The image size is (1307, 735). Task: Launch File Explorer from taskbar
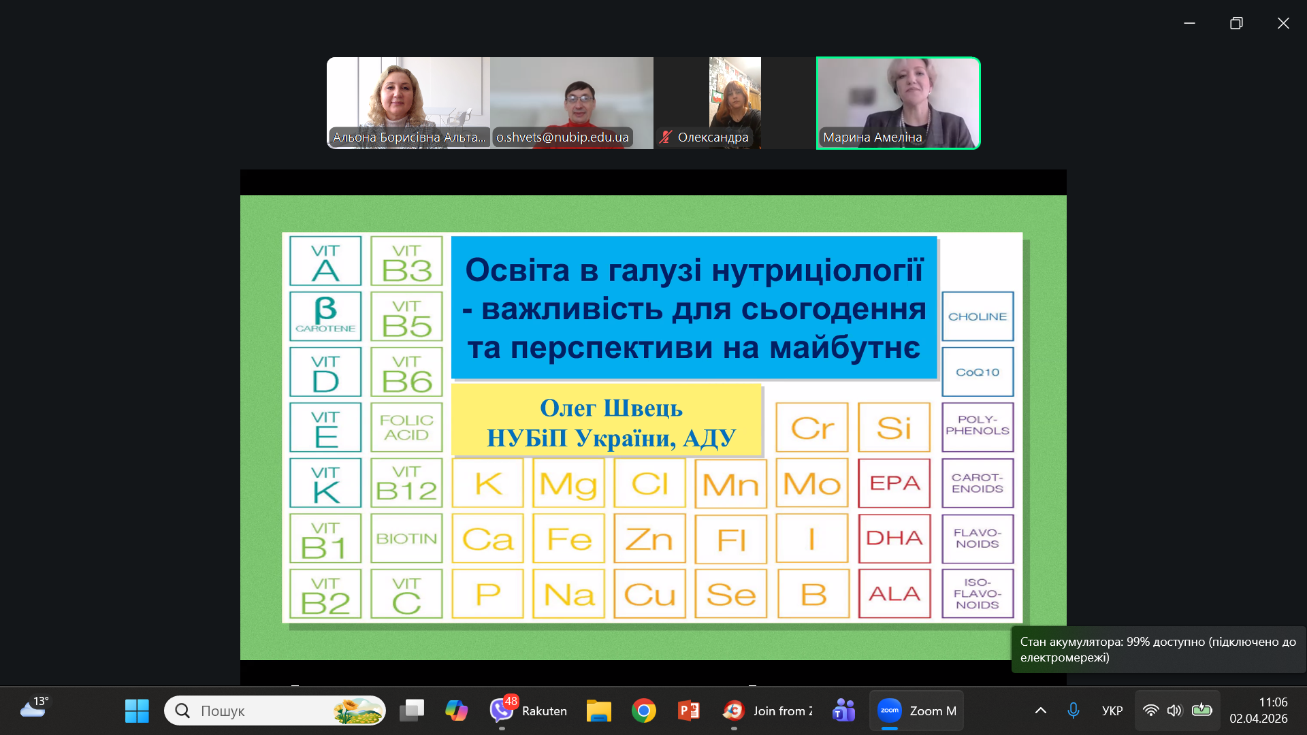pos(598,710)
